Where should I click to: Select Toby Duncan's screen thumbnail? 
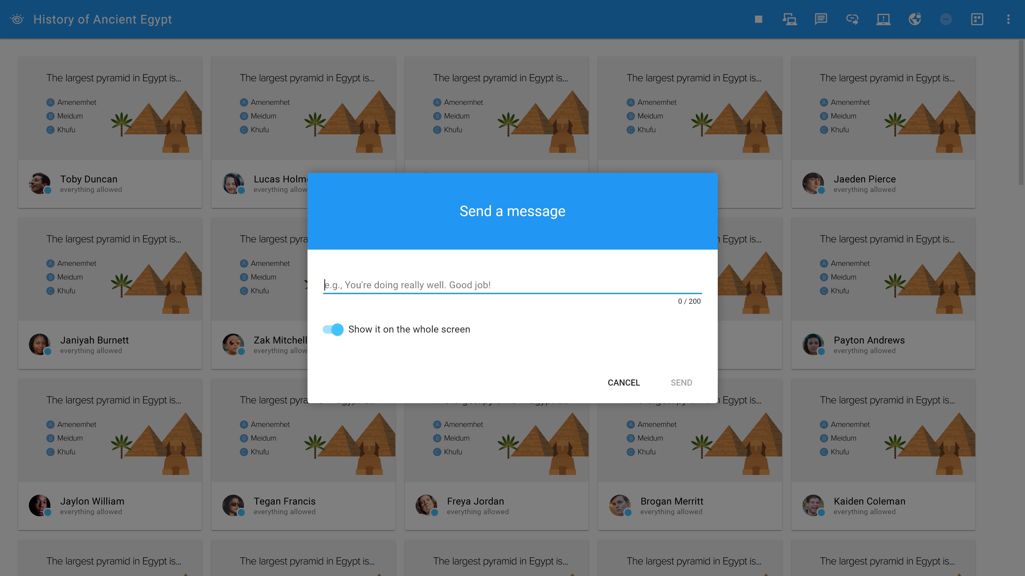pyautogui.click(x=110, y=108)
